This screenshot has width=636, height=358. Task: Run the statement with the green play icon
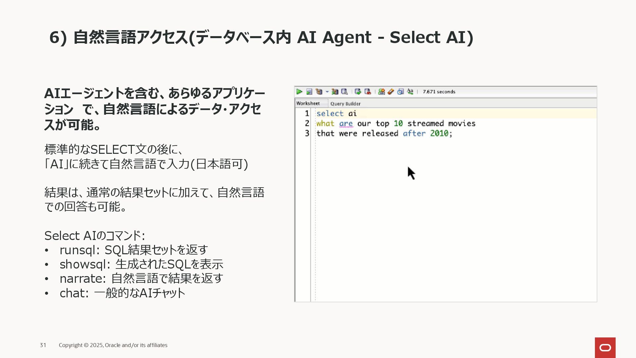coord(299,91)
